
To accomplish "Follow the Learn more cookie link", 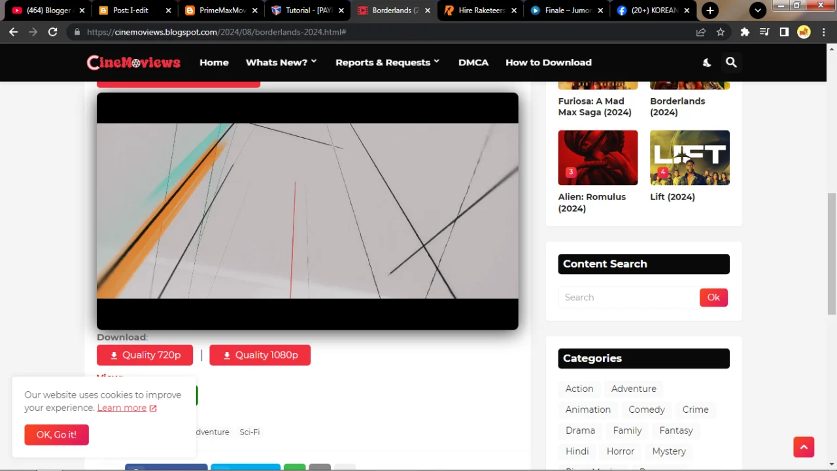I will [x=127, y=408].
